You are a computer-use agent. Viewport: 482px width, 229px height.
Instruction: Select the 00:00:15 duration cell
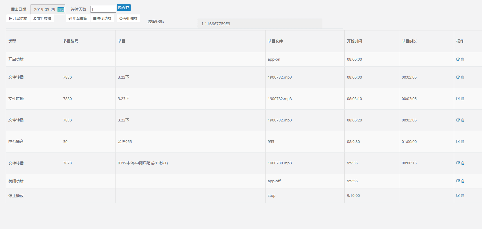427,163
